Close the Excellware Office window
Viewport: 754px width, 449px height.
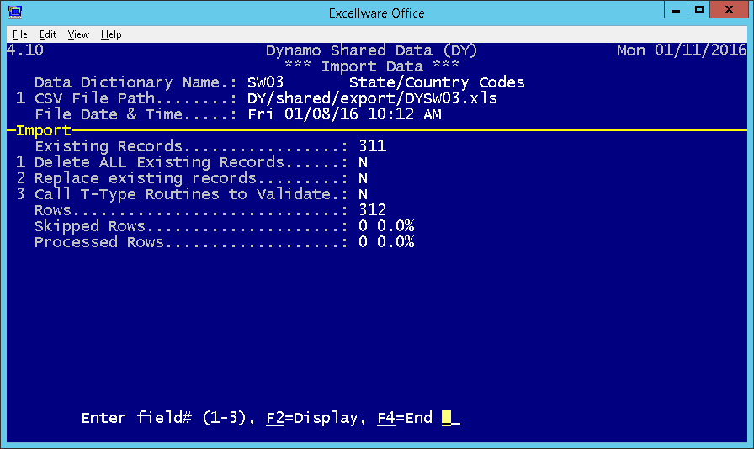[729, 9]
